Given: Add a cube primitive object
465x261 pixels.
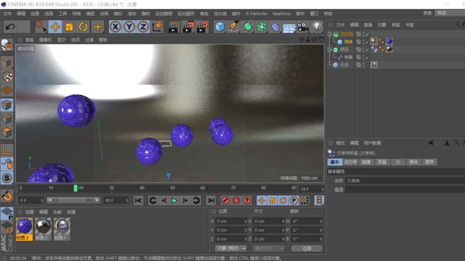Looking at the screenshot, I should 220,27.
